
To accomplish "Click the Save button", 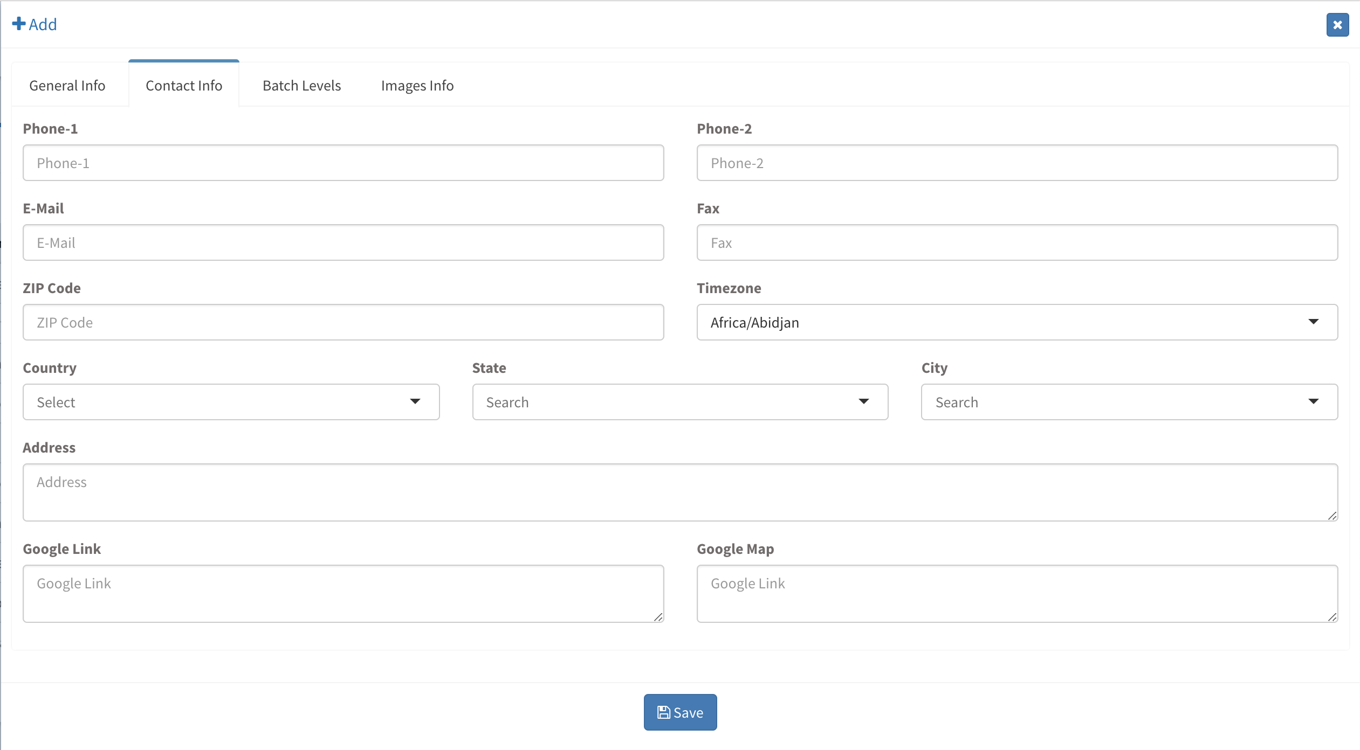I will pos(680,712).
